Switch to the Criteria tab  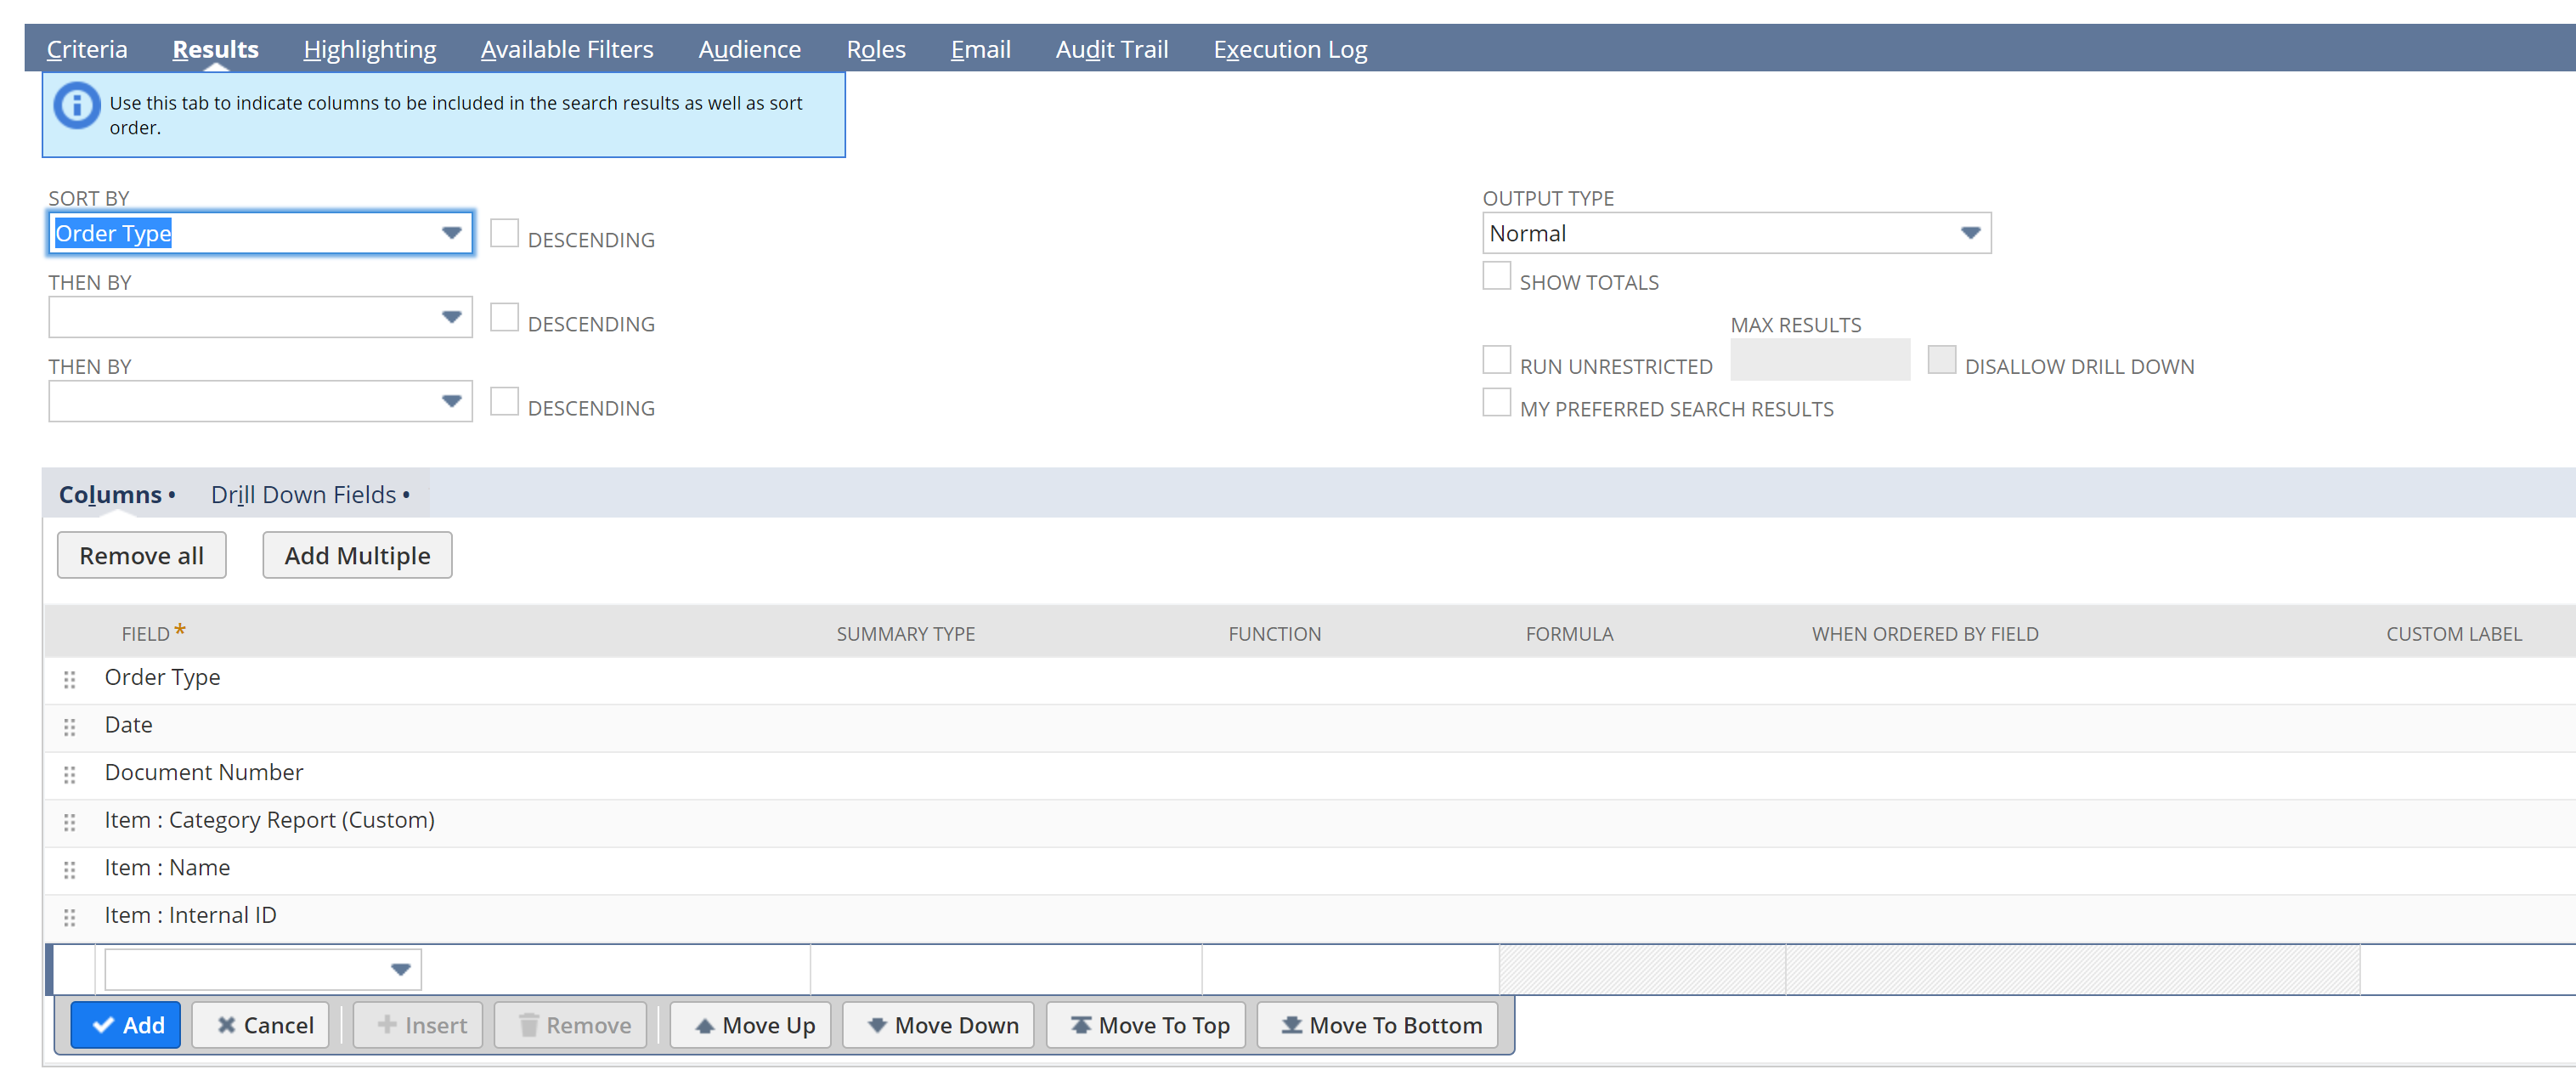(x=87, y=49)
